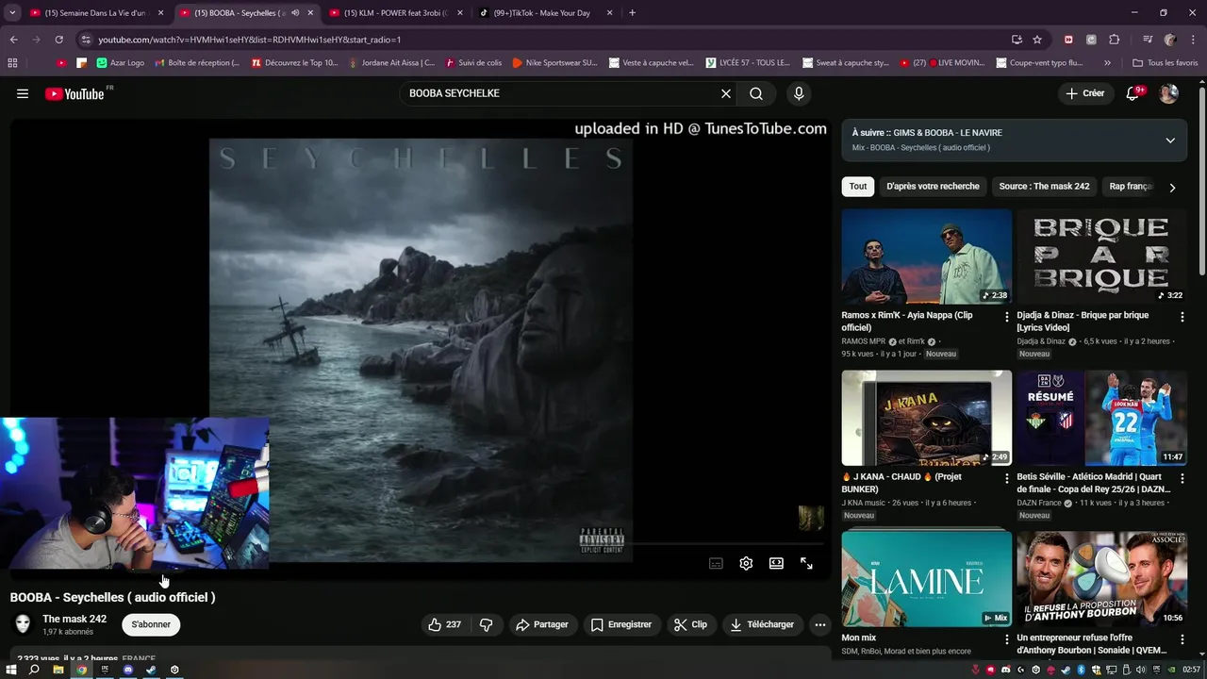Screen dimensions: 1207x679
Task: View site information icon in address bar
Action: point(86,40)
